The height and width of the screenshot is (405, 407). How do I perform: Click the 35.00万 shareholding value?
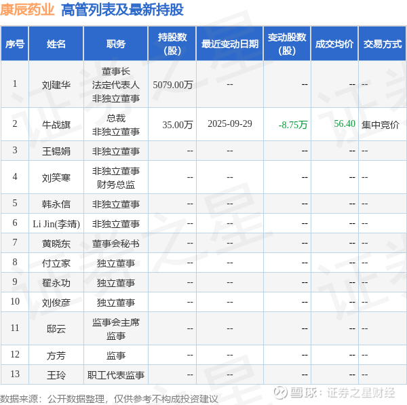tap(178, 125)
